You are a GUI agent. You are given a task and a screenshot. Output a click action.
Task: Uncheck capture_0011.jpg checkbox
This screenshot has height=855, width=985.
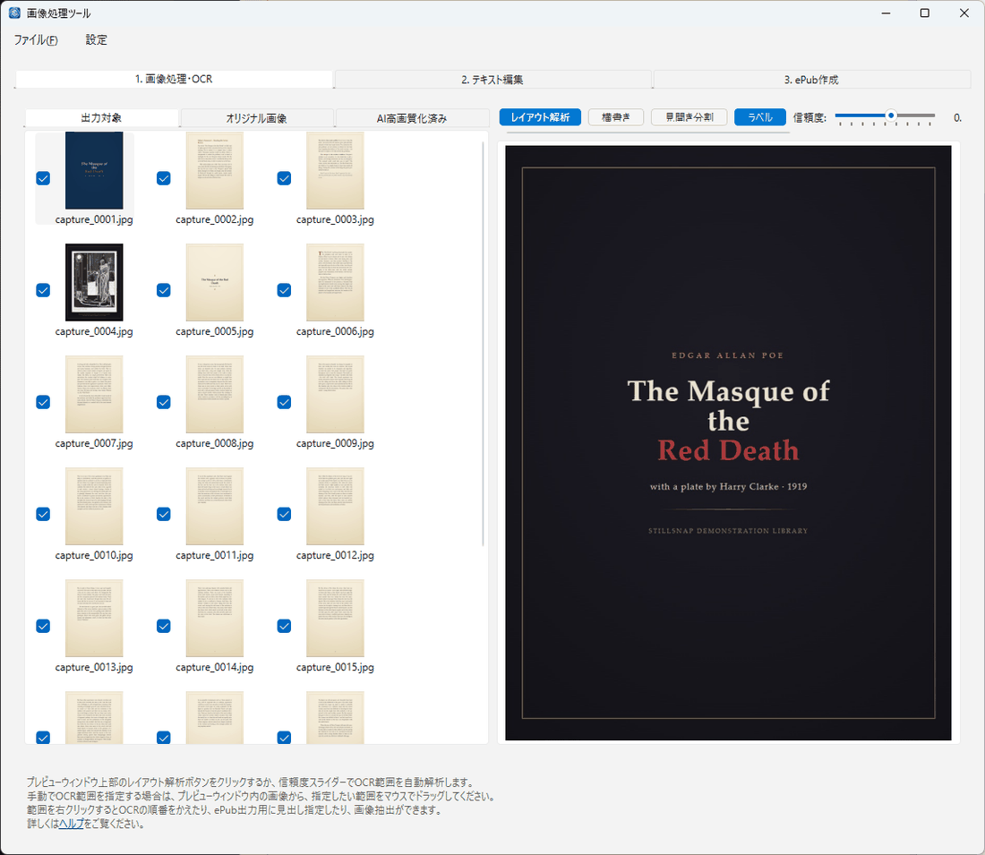point(164,514)
